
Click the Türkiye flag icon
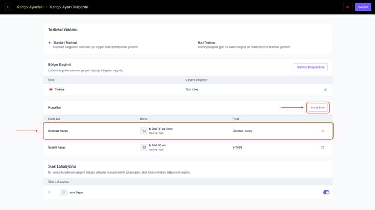click(x=51, y=90)
